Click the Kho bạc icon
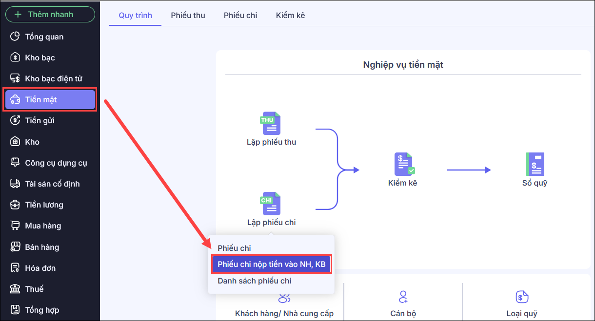Viewport: 595px width, 321px height. tap(16, 57)
